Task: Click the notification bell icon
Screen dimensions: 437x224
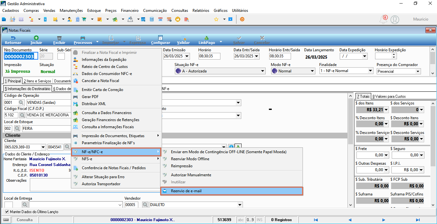Action: pyautogui.click(x=383, y=20)
